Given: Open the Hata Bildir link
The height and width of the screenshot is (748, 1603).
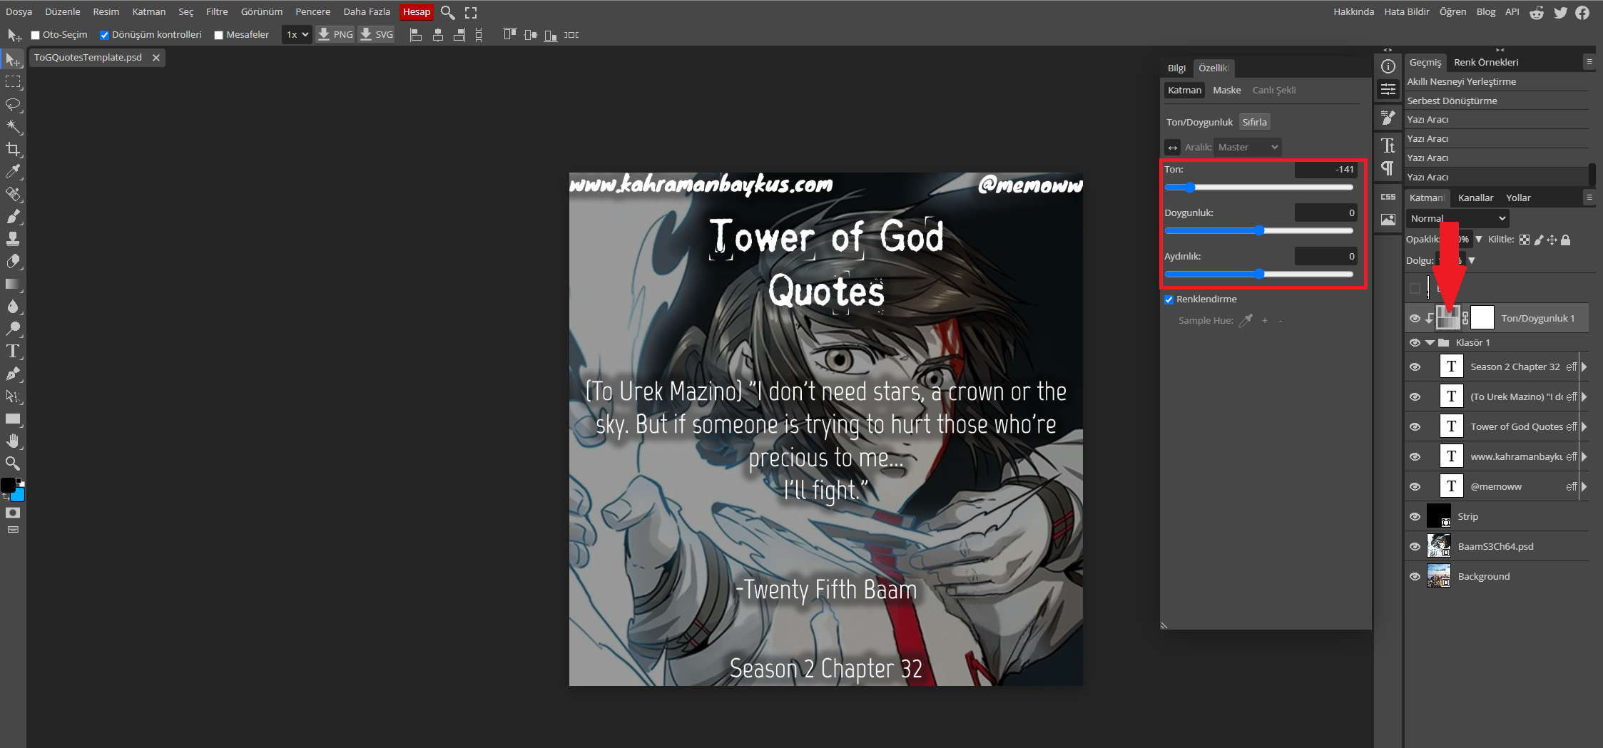Looking at the screenshot, I should coord(1407,12).
